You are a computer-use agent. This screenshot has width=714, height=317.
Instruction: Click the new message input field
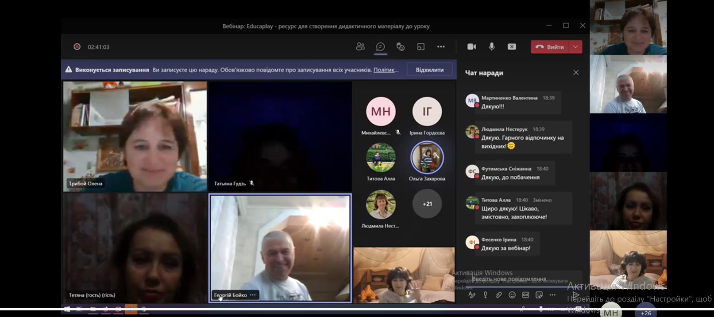[518, 279]
